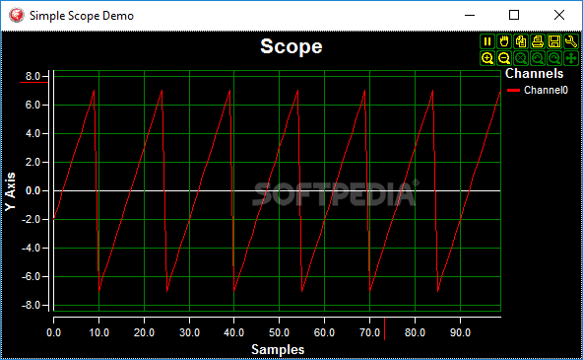Minimize the Simple Scope Demo window
The height and width of the screenshot is (360, 583).
(470, 15)
